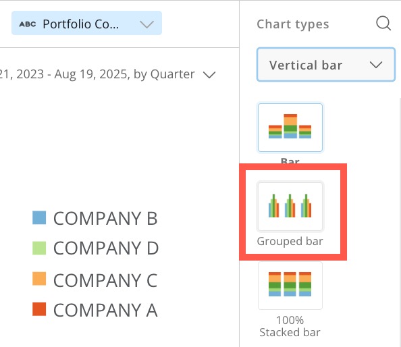The height and width of the screenshot is (347, 401).
Task: Toggle the COMPANY D legend label
Action: (x=106, y=248)
